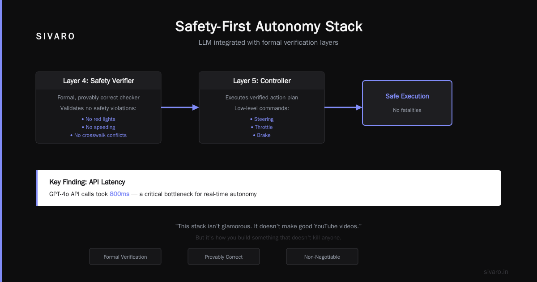Click the SIVARO logo text
This screenshot has width=537, height=282.
(55, 37)
